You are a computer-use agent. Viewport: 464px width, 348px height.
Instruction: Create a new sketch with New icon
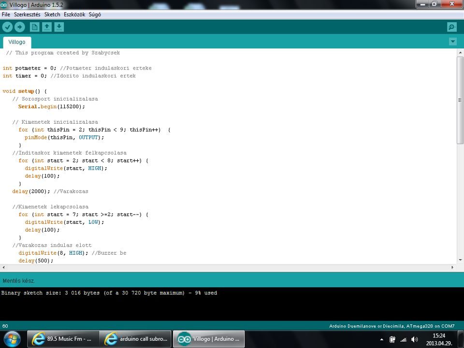tap(34, 27)
